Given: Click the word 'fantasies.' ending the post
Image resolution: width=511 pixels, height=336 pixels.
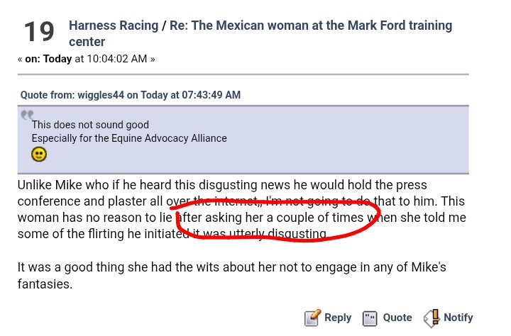Looking at the screenshot, I should [x=45, y=284].
